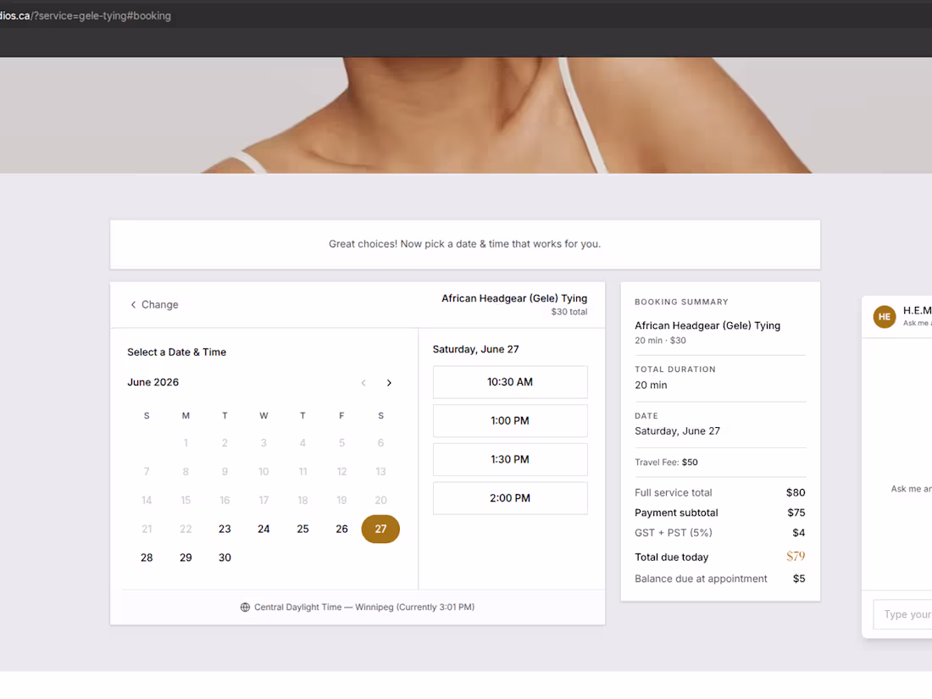Select the 10:30 AM time slot
Image resolution: width=932 pixels, height=699 pixels.
point(510,382)
